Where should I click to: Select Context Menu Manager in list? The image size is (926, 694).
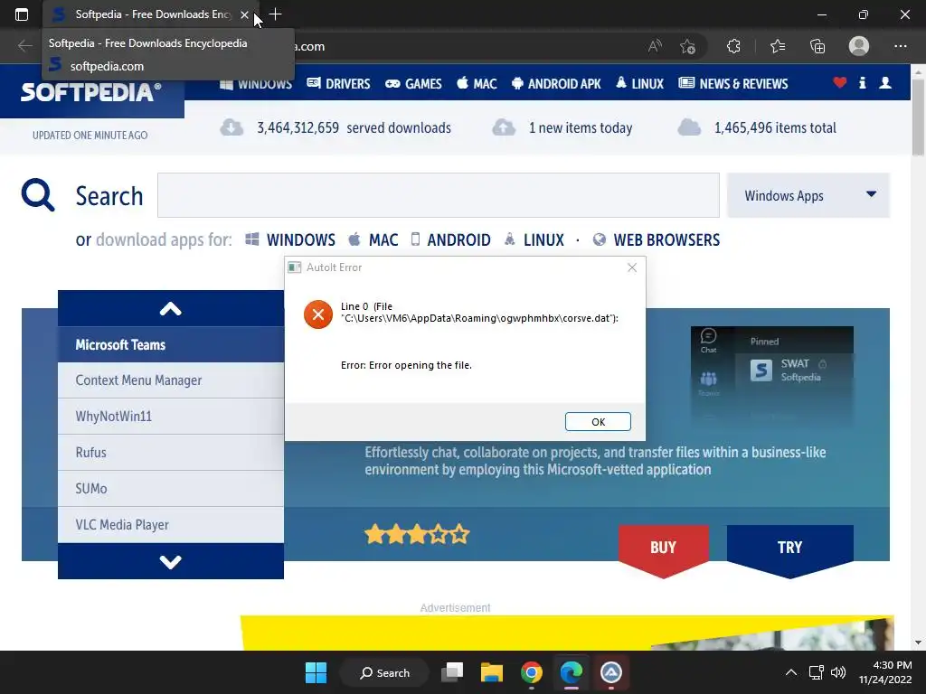[171, 380]
